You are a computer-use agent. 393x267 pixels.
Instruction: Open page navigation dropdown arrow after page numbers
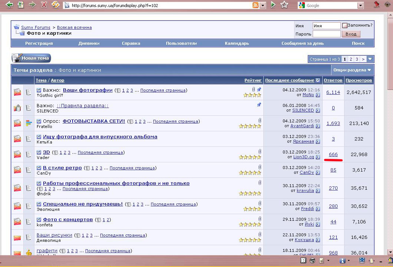pos(370,59)
